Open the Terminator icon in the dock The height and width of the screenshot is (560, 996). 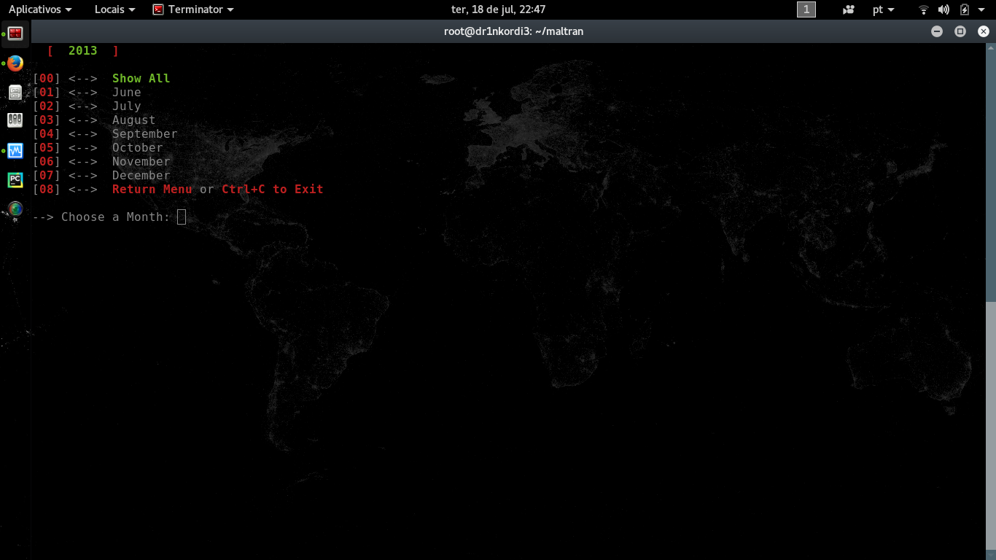[x=15, y=33]
